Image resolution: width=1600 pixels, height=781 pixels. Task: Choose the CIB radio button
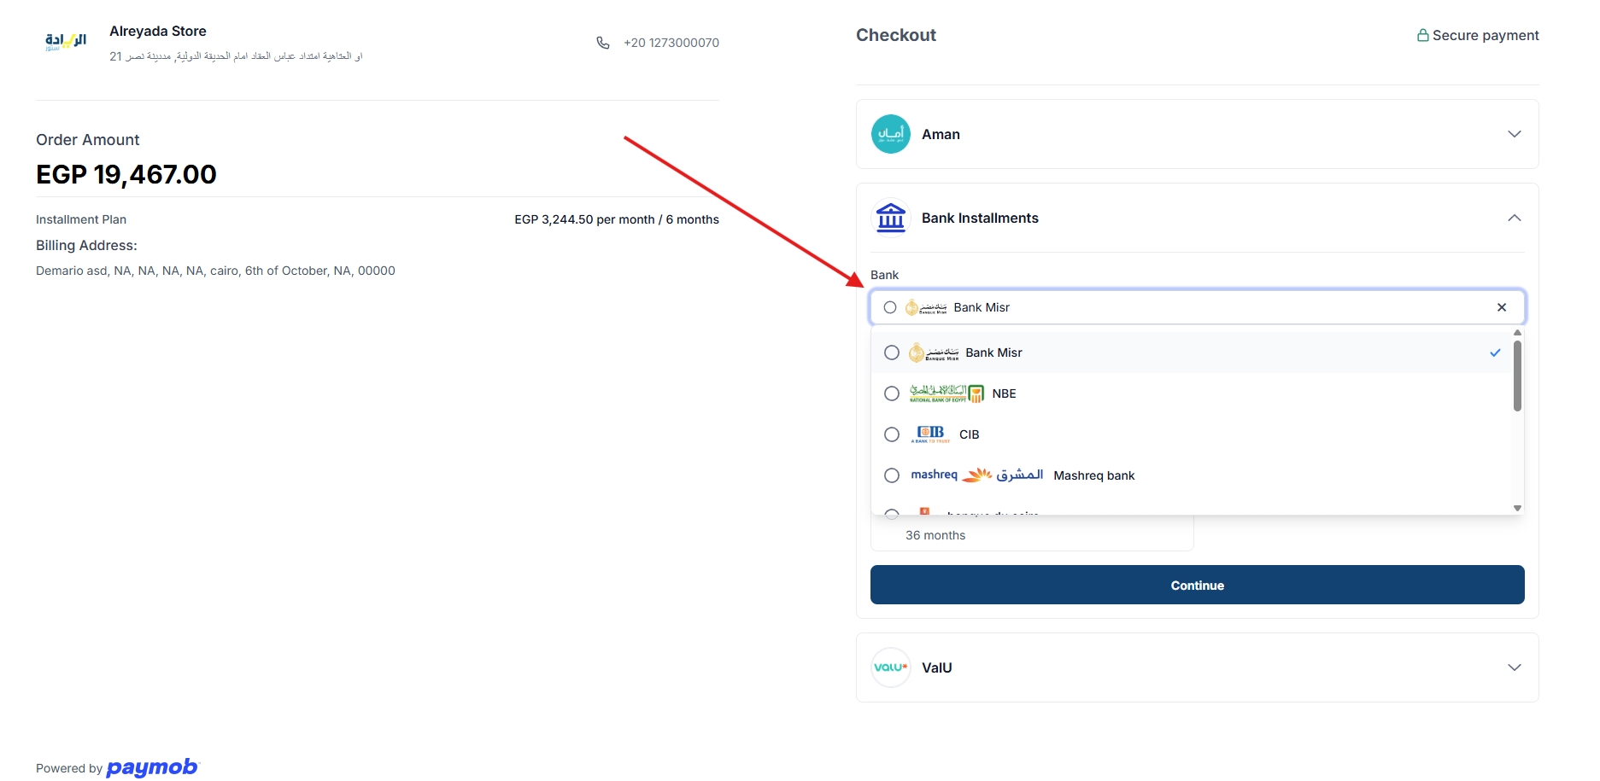(x=892, y=434)
